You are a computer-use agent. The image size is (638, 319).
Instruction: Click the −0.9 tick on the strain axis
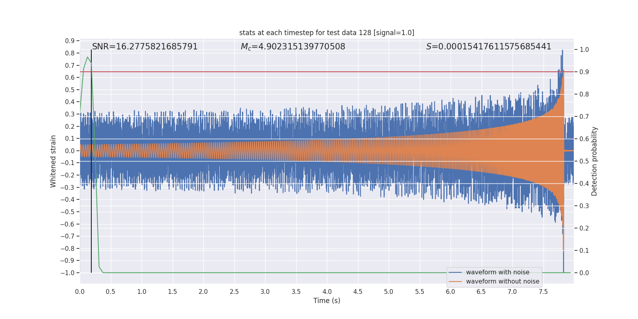point(67,261)
